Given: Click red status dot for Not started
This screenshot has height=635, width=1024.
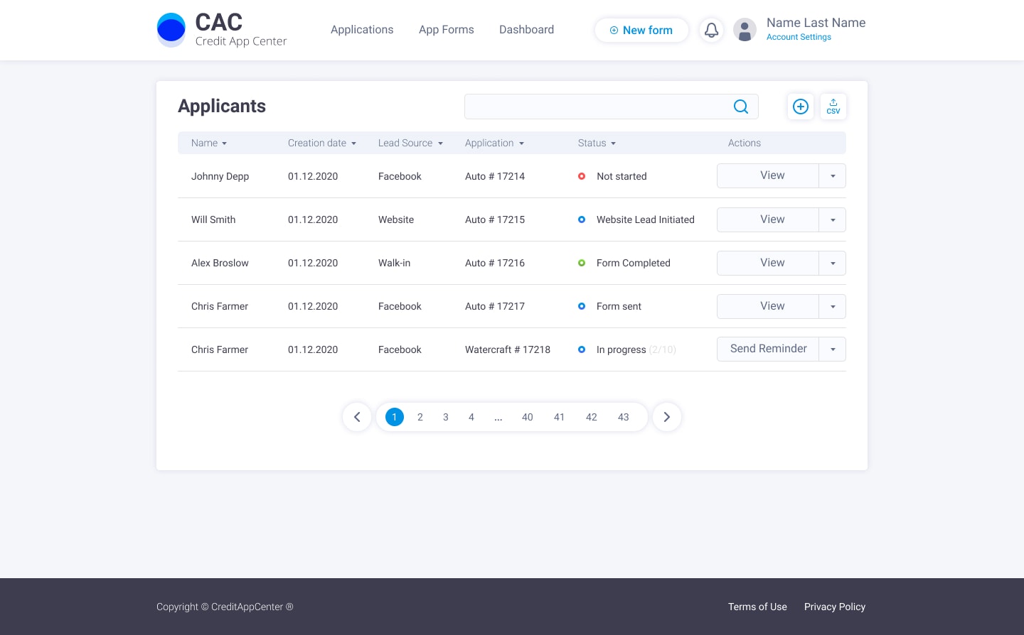Looking at the screenshot, I should coord(582,176).
